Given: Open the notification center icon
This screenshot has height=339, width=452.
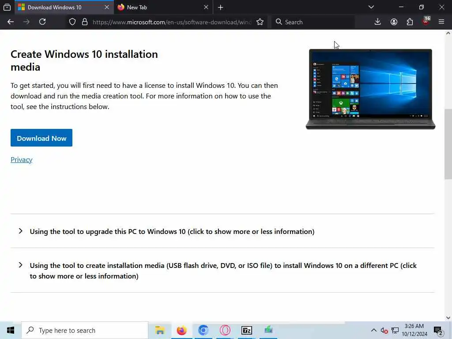Looking at the screenshot, I should (x=438, y=331).
